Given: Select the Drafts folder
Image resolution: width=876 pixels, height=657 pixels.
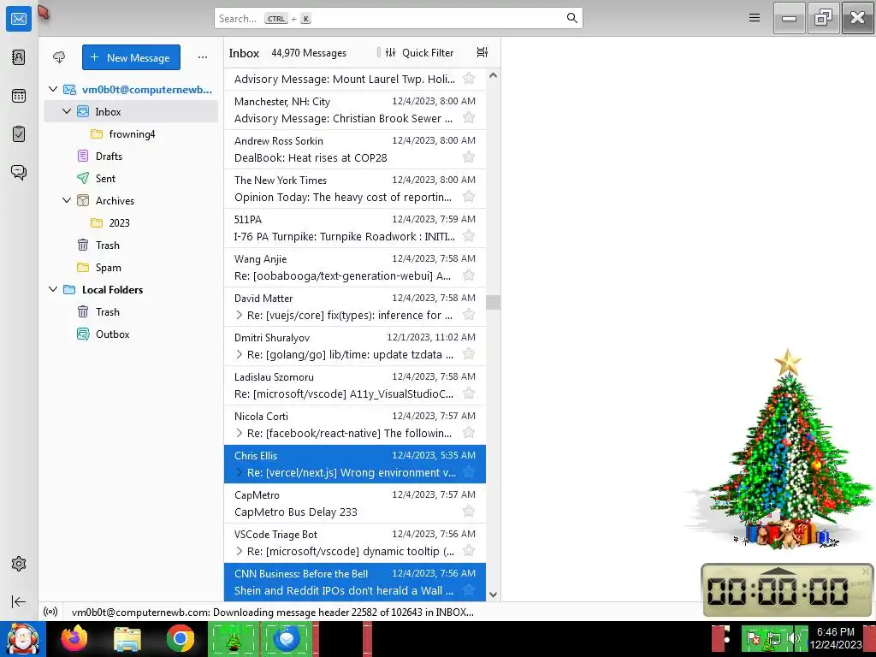Looking at the screenshot, I should 131,157.
